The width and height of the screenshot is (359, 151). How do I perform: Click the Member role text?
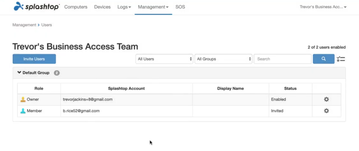(x=34, y=111)
